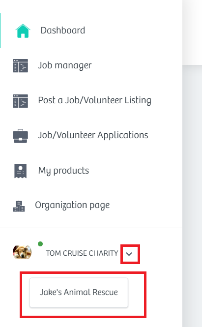Image resolution: width=202 pixels, height=327 pixels.
Task: Click the gray main content area
Action: click(x=192, y=196)
